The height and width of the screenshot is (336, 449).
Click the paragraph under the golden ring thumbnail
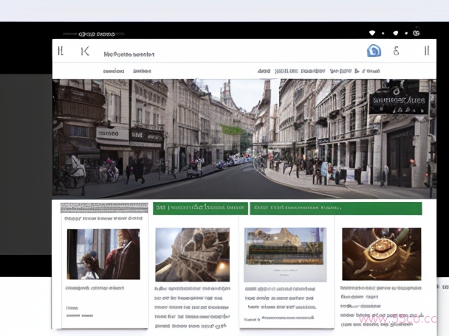pos(381,306)
